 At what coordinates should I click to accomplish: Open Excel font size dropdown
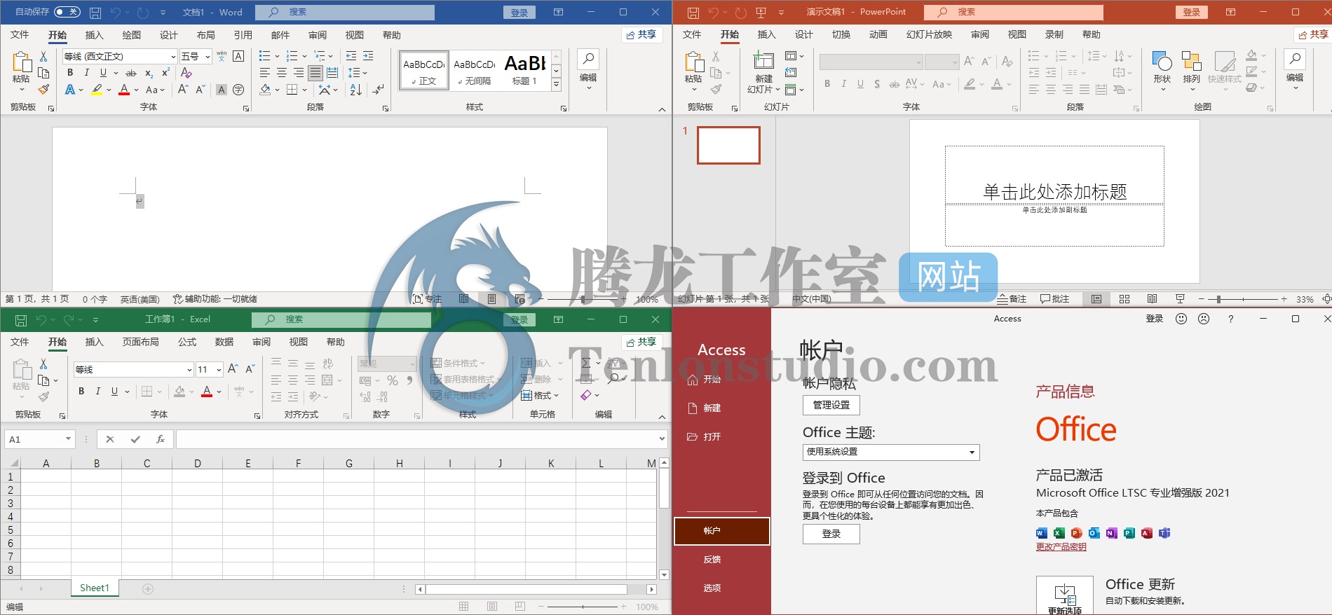pyautogui.click(x=219, y=369)
